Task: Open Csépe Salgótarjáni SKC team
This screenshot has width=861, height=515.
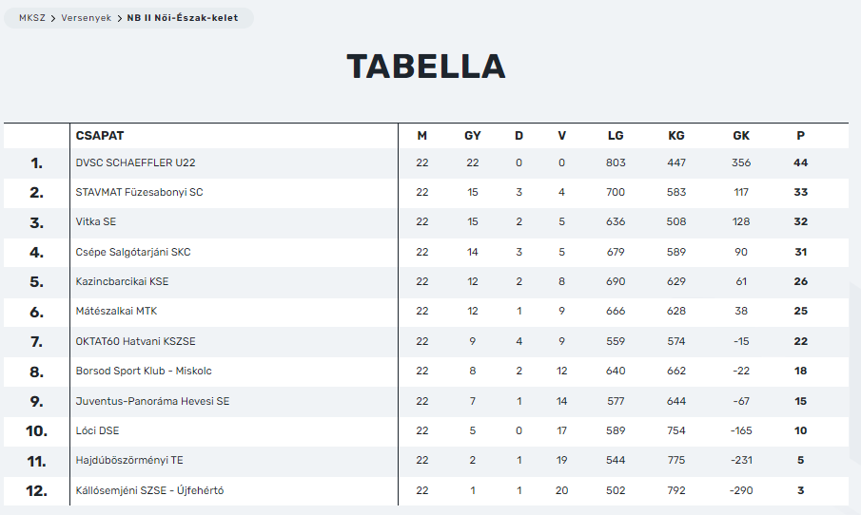Action: tap(133, 253)
